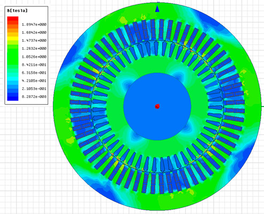Image resolution: width=264 pixels, height=214 pixels.
Task: Click the 1.8947e+000 legend value
Action: [x=34, y=25]
